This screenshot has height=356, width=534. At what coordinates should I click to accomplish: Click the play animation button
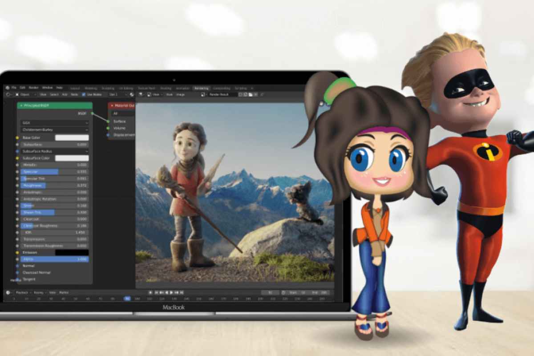click(171, 292)
